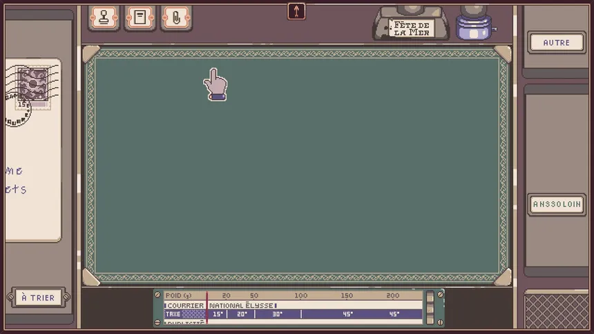Click the scroll handle right of weight table
This screenshot has height=334, width=594.
[x=430, y=308]
